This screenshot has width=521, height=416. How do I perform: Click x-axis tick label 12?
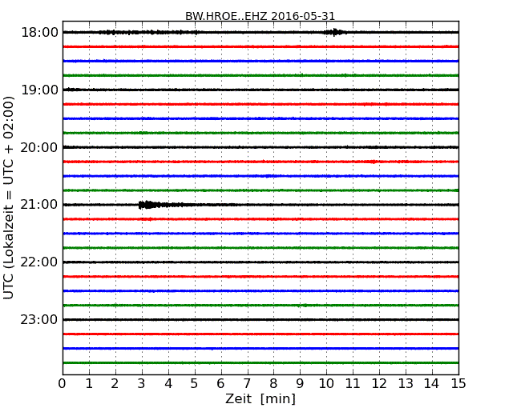tap(379, 384)
